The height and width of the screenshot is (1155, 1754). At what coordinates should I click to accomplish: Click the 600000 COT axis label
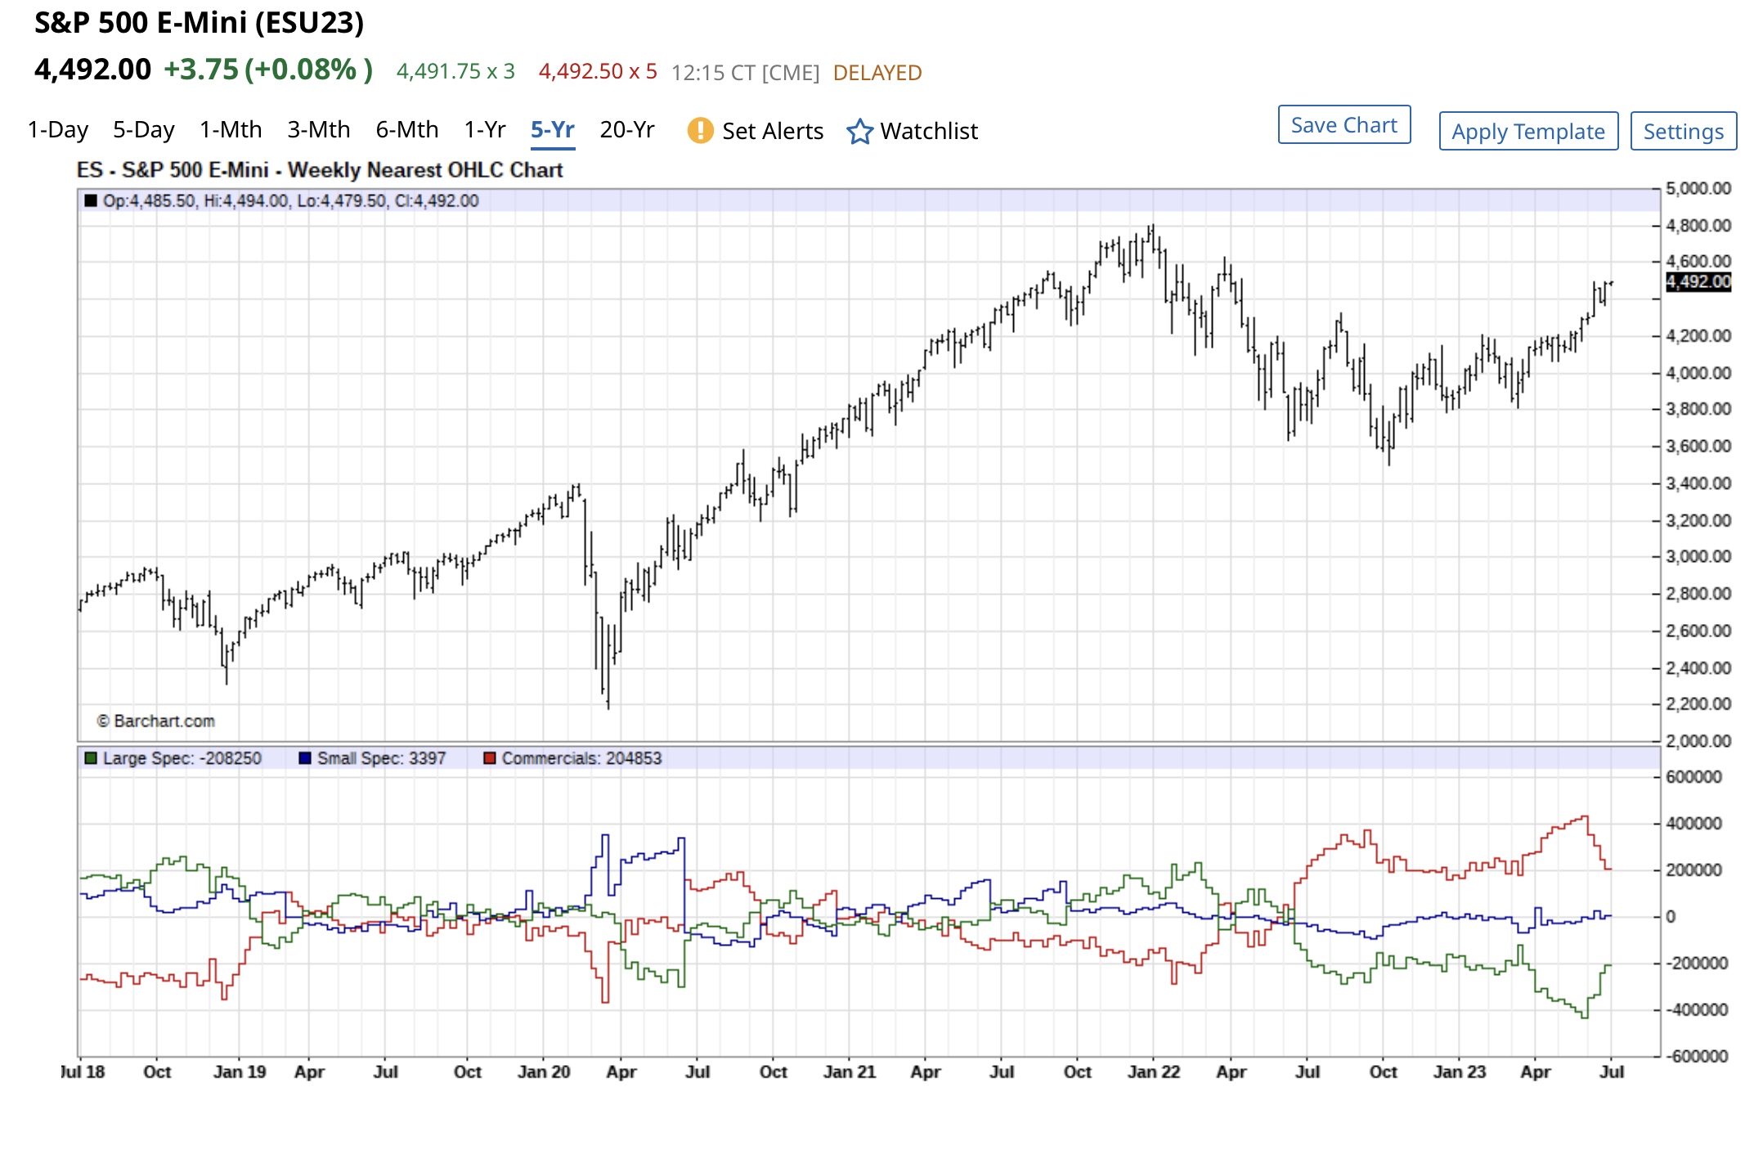coord(1693,776)
